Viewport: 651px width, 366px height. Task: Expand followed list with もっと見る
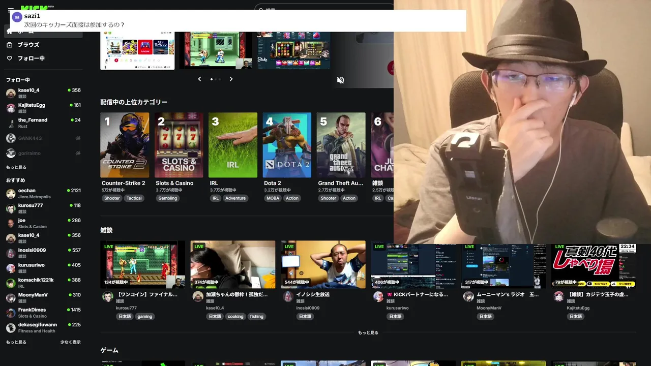click(16, 167)
